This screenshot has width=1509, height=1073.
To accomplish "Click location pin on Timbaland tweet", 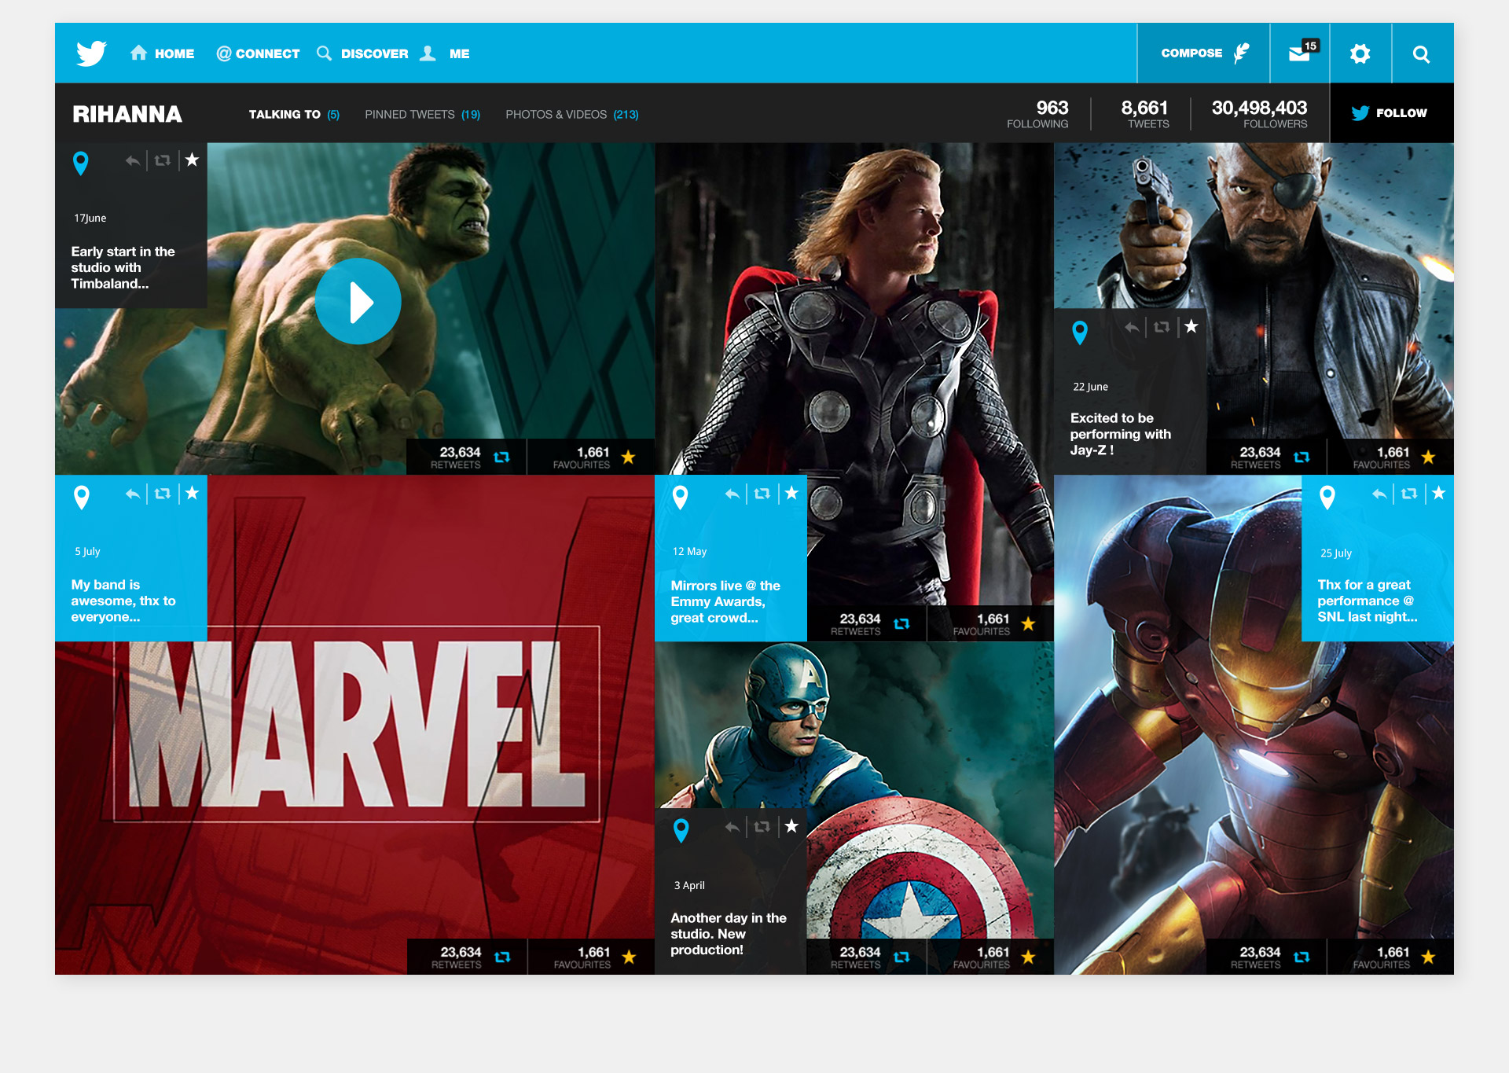I will click(80, 163).
